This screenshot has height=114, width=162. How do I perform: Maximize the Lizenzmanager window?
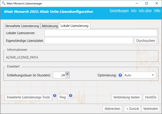point(147,3)
